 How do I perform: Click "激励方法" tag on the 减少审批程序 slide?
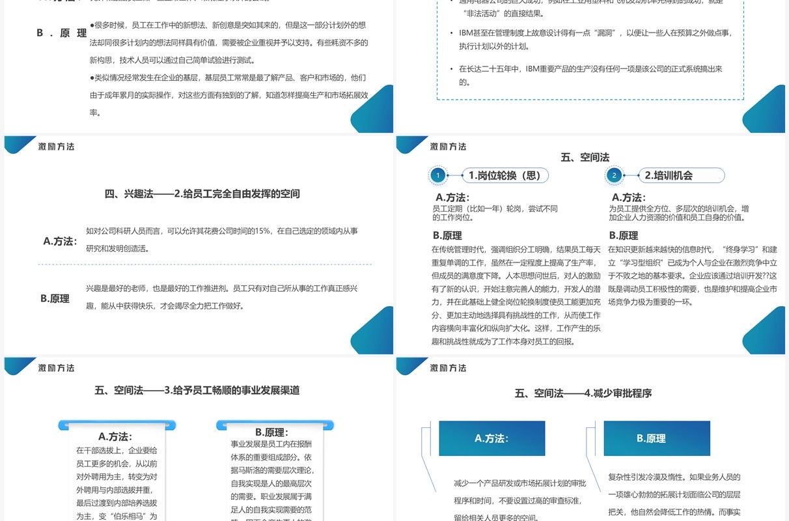(449, 368)
